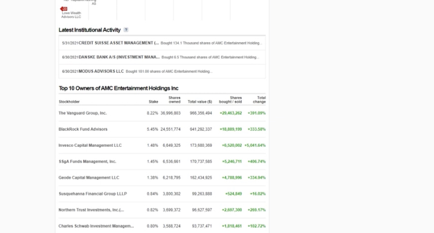Open Charles Schwab Investment Management stockholder
The image size is (434, 233).
96,226
